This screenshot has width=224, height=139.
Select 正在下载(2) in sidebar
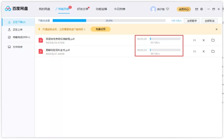[x=18, y=22]
